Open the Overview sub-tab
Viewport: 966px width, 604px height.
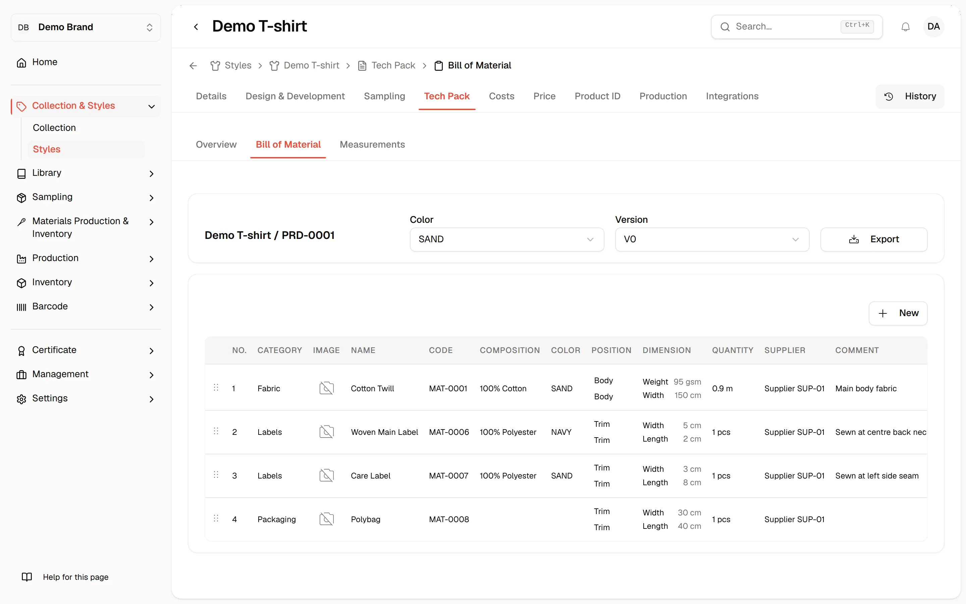click(216, 145)
